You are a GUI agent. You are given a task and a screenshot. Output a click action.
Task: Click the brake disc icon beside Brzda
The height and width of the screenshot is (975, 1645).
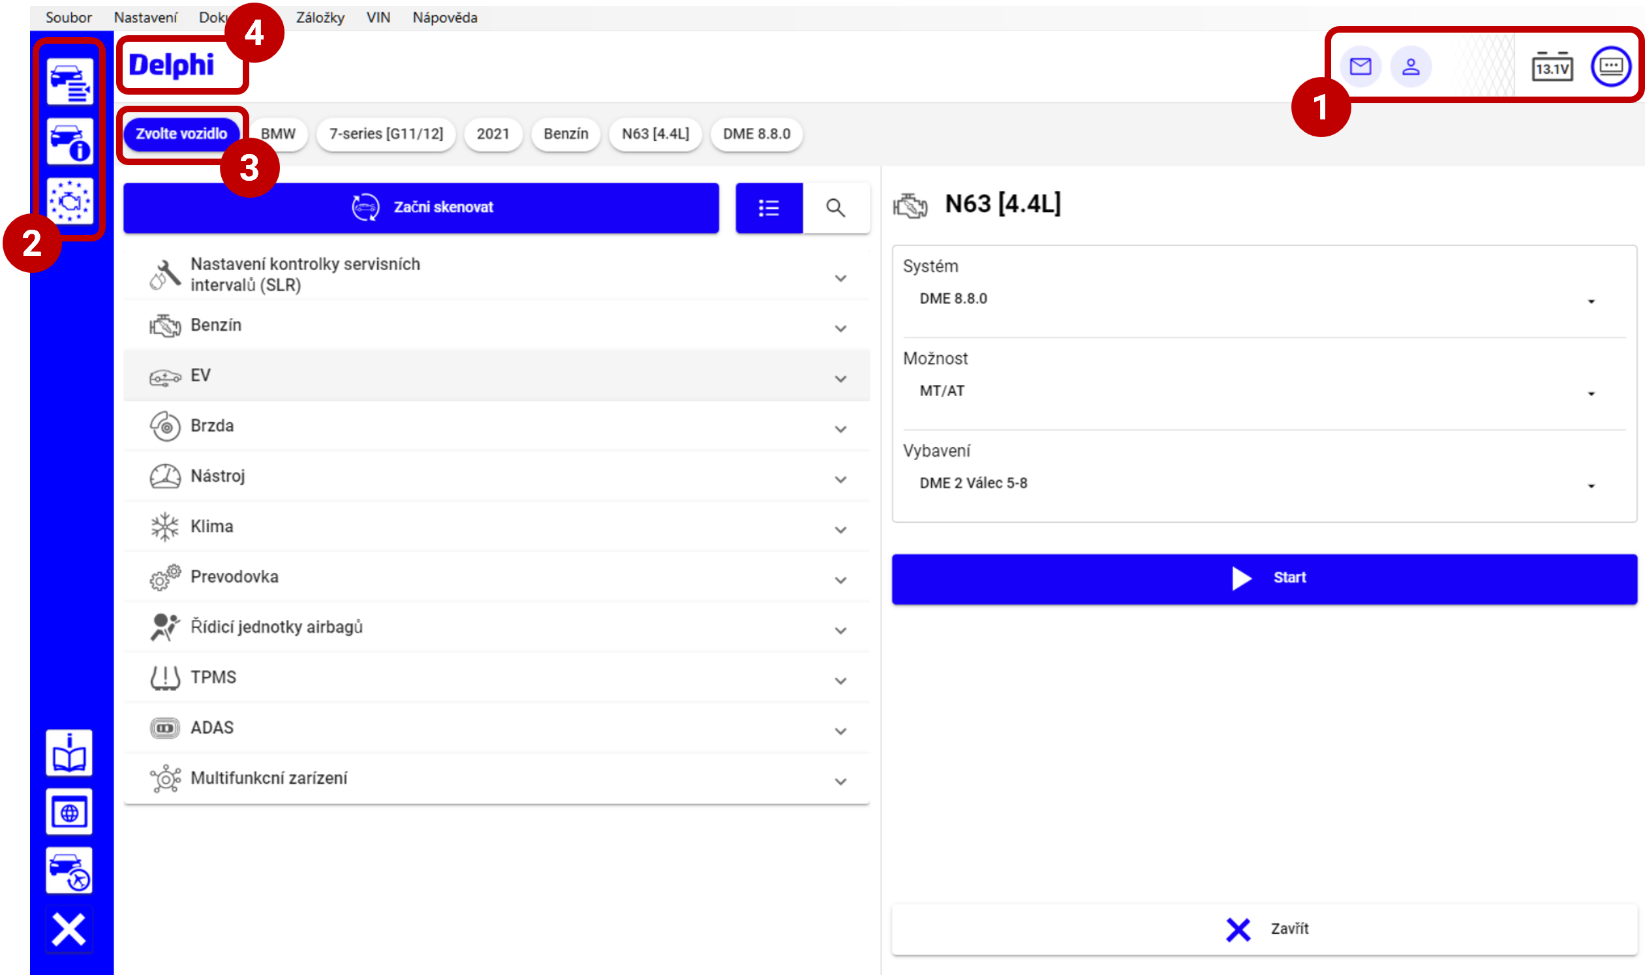165,426
